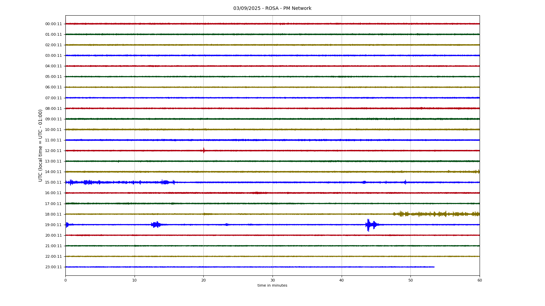Image resolution: width=545 pixels, height=306 pixels.
Task: Select the 02:00:11 time label
Action: click(53, 45)
